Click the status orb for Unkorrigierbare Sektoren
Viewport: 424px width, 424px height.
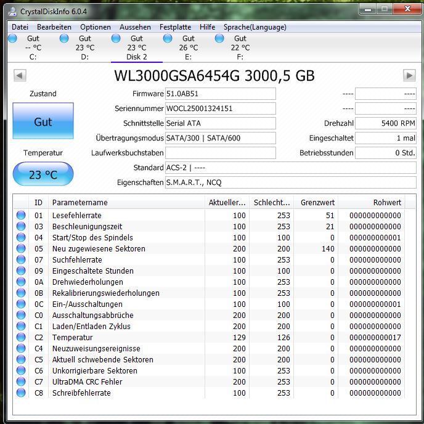(x=21, y=370)
